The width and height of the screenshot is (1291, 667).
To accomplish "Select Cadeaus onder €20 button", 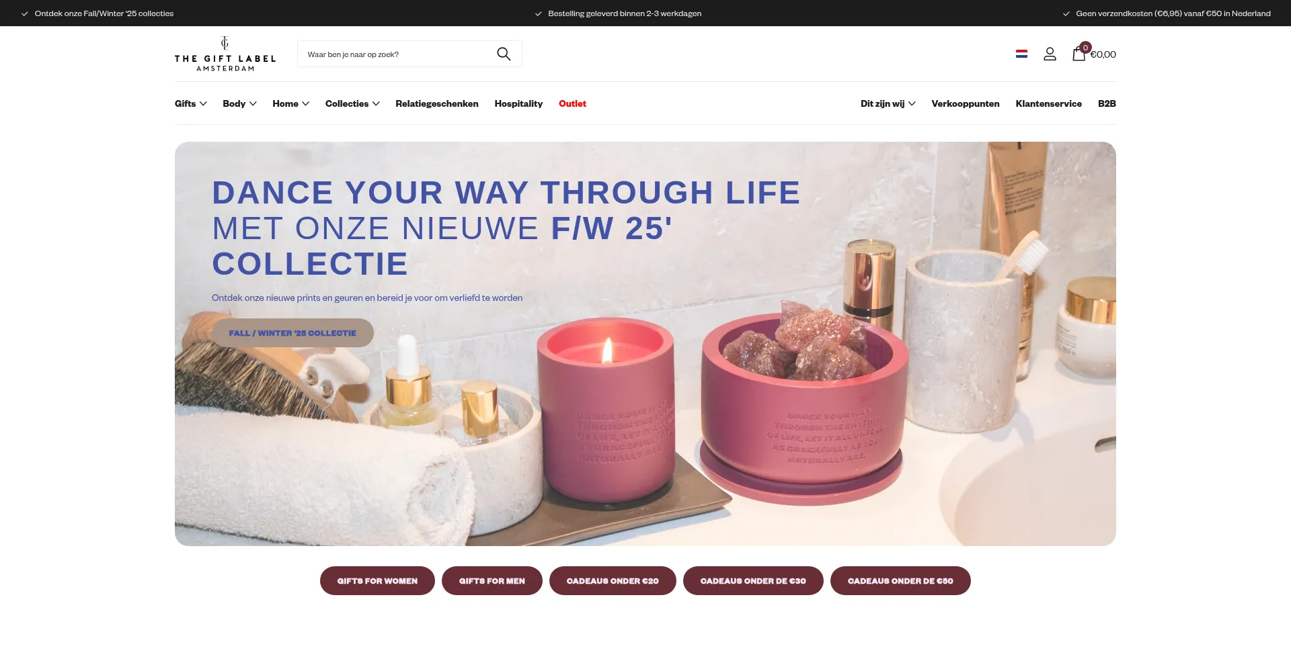I will pyautogui.click(x=613, y=581).
